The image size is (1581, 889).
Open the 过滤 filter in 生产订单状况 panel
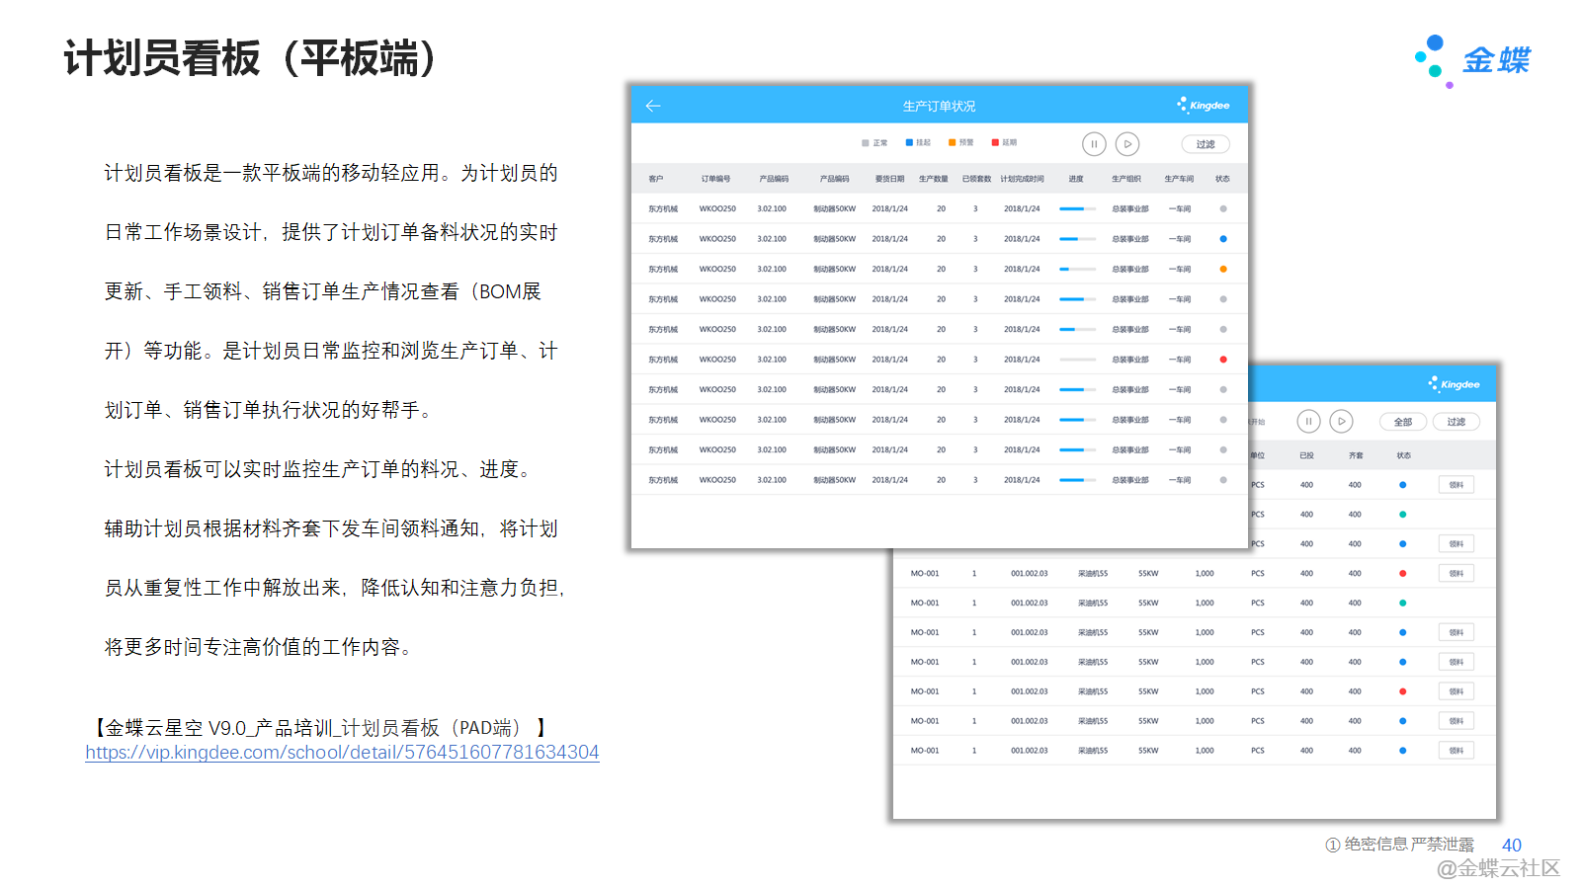[x=1206, y=144]
